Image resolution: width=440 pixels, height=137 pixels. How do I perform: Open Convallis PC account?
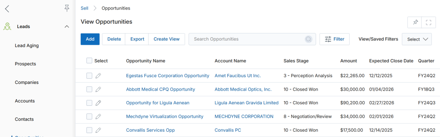tap(228, 130)
